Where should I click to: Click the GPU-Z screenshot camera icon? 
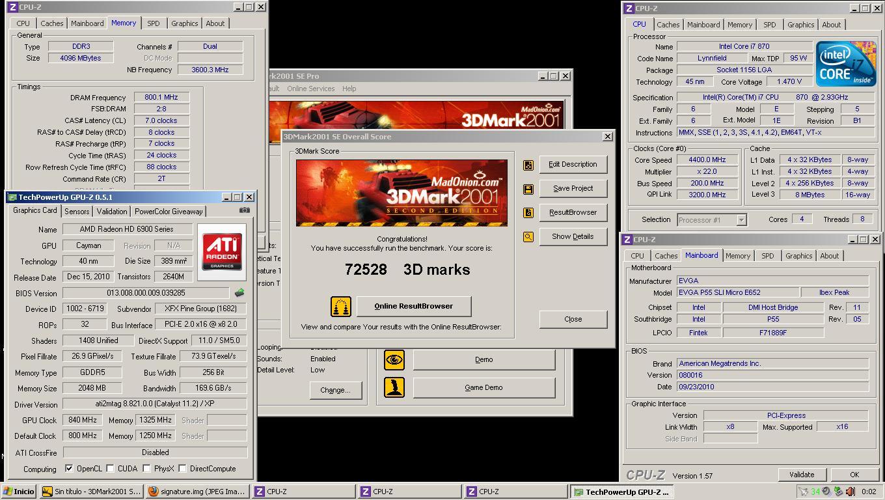click(244, 210)
